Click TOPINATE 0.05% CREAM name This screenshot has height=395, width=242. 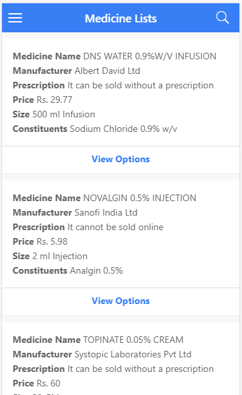[133, 340]
